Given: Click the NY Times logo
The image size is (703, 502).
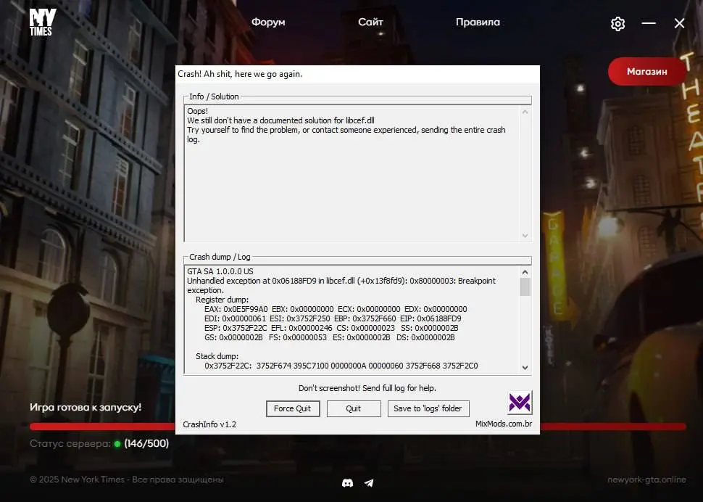Looking at the screenshot, I should tap(41, 22).
